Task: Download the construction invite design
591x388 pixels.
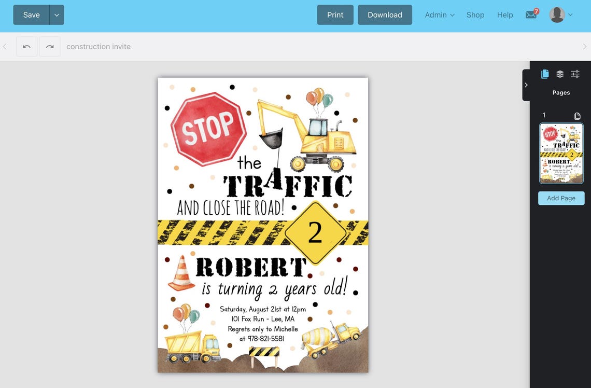Action: coord(385,15)
